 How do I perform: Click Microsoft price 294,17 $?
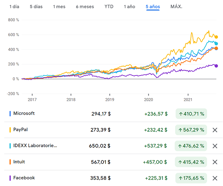coord(101,114)
